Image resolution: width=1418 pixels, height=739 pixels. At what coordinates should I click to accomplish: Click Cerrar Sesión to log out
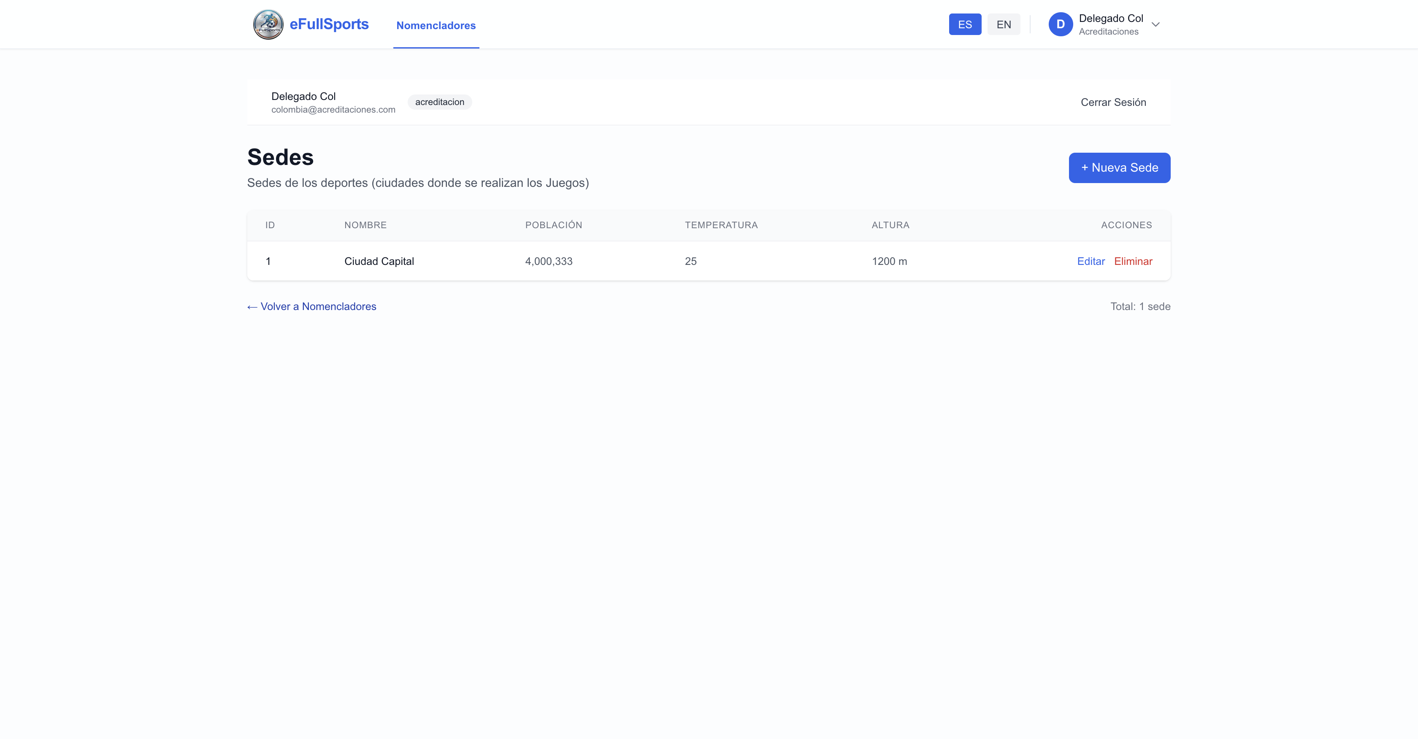click(x=1113, y=102)
